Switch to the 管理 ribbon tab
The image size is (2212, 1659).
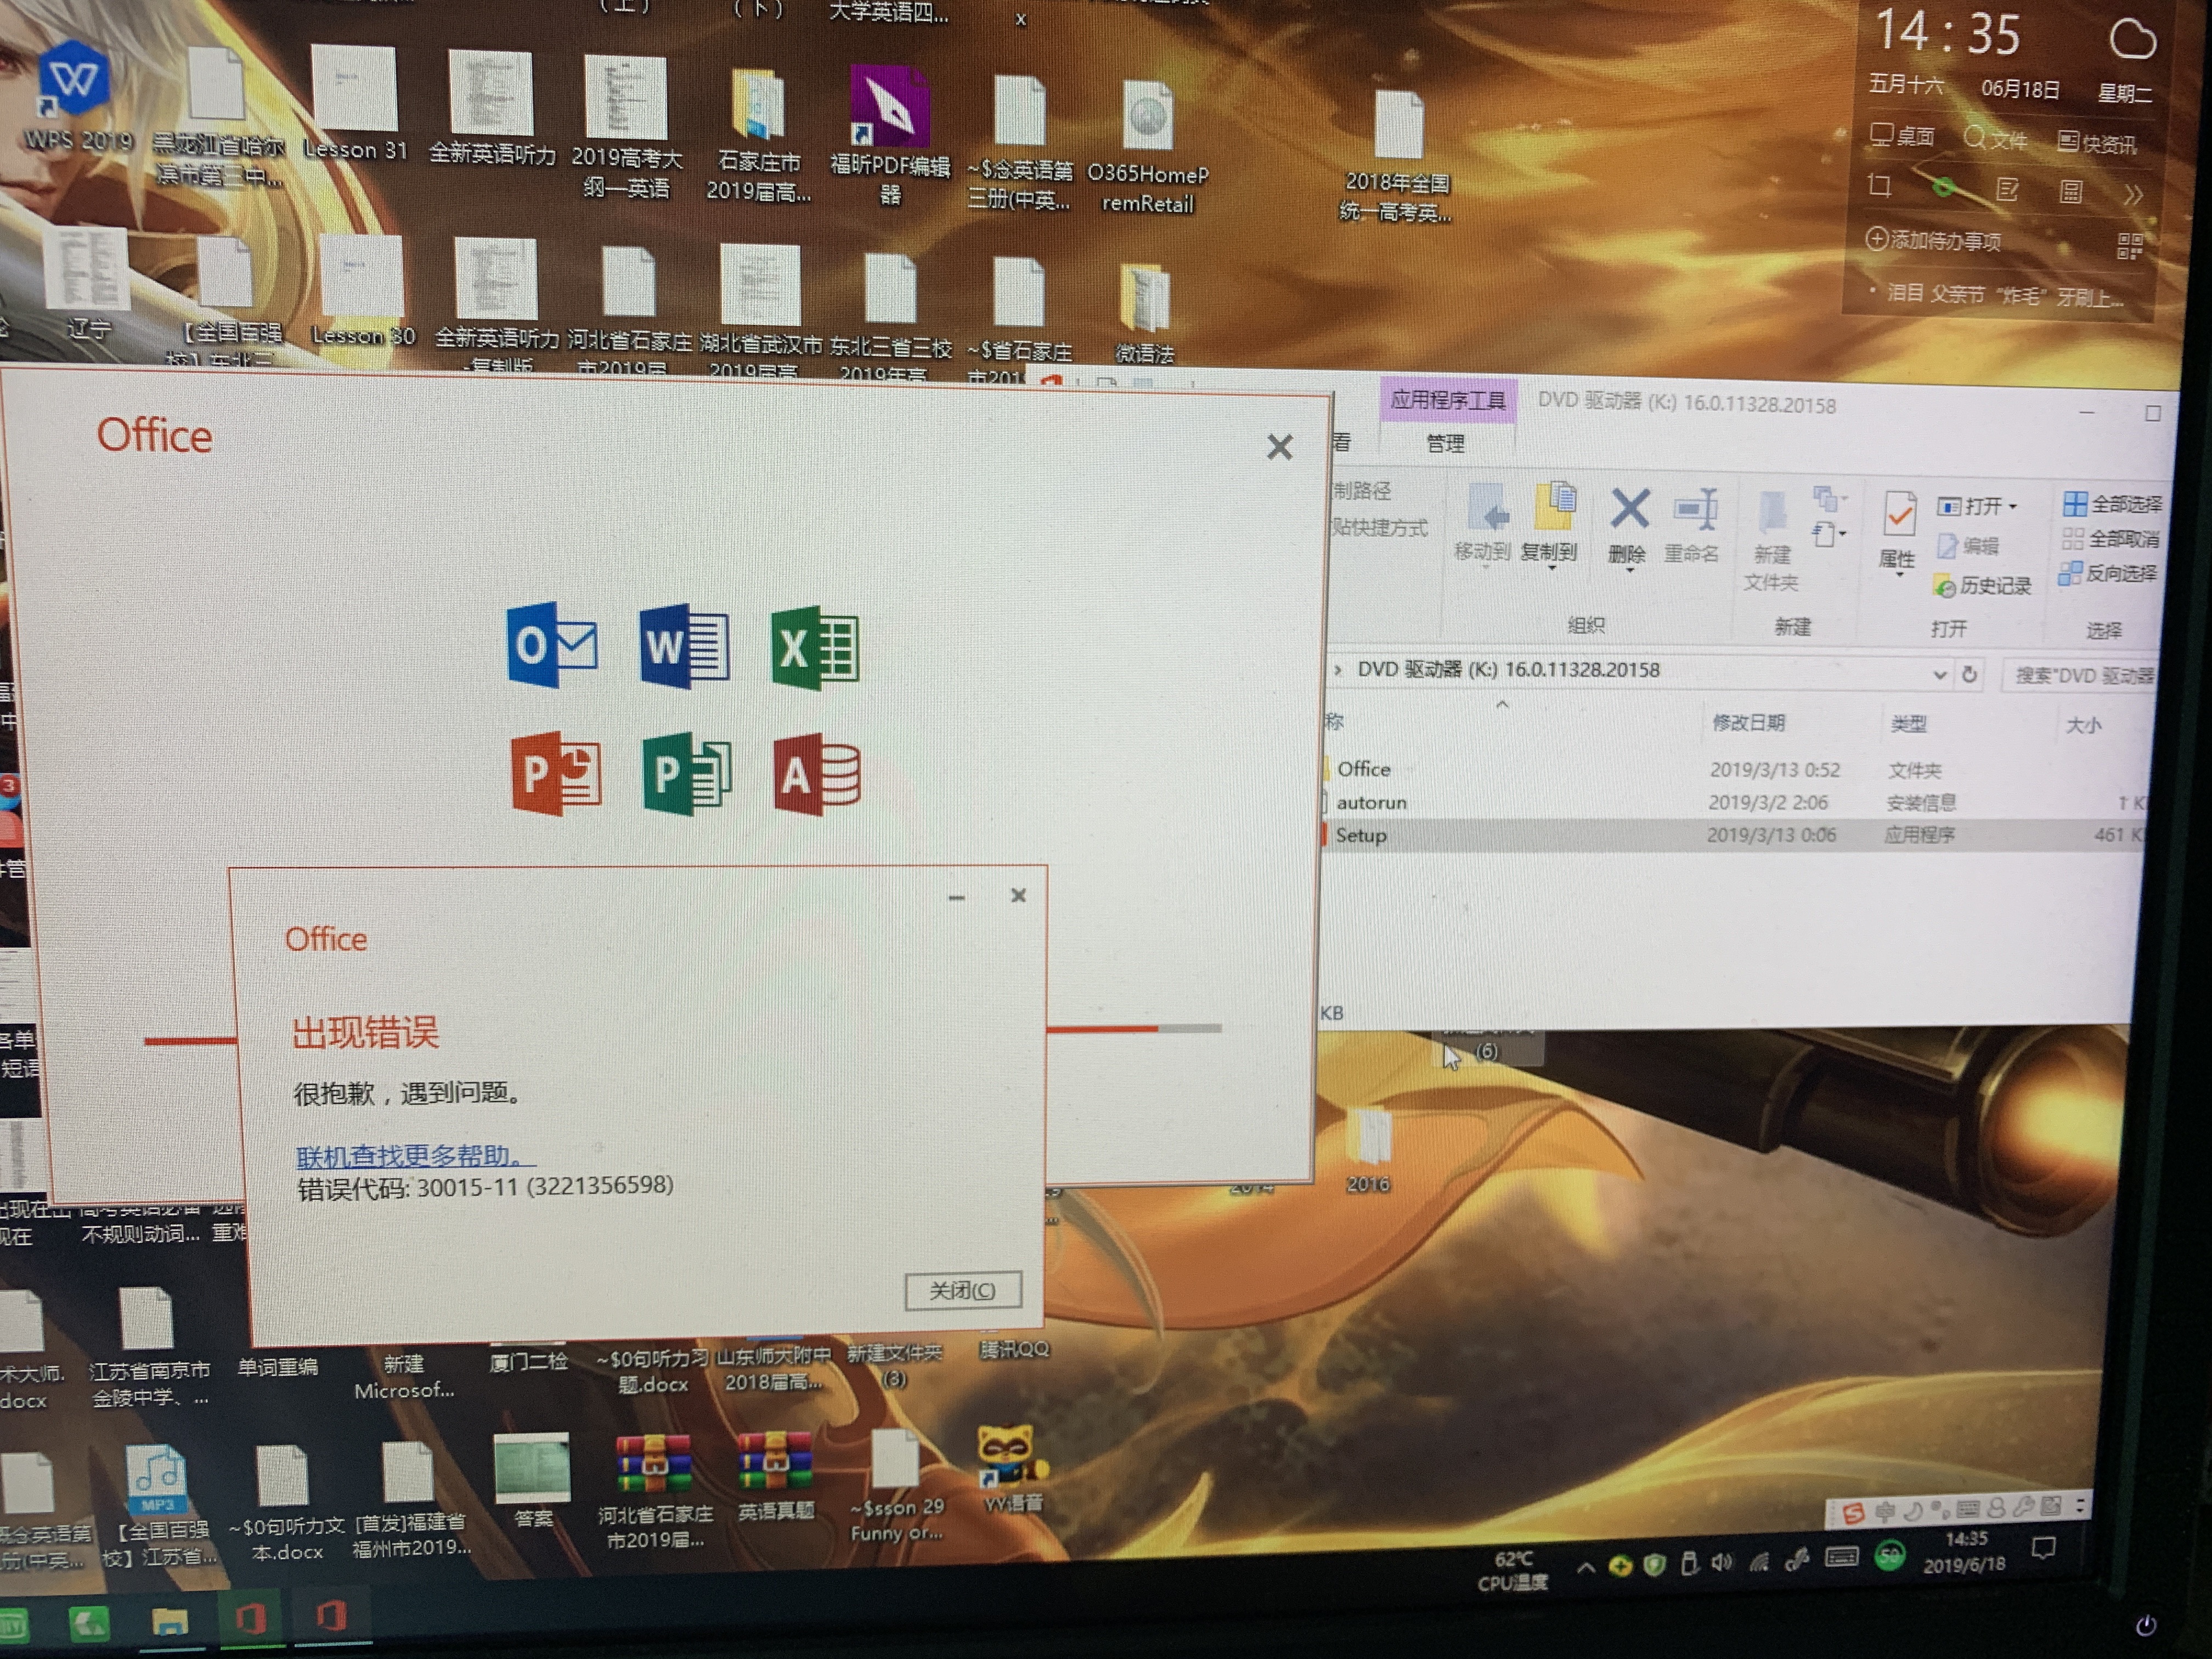click(x=1446, y=443)
